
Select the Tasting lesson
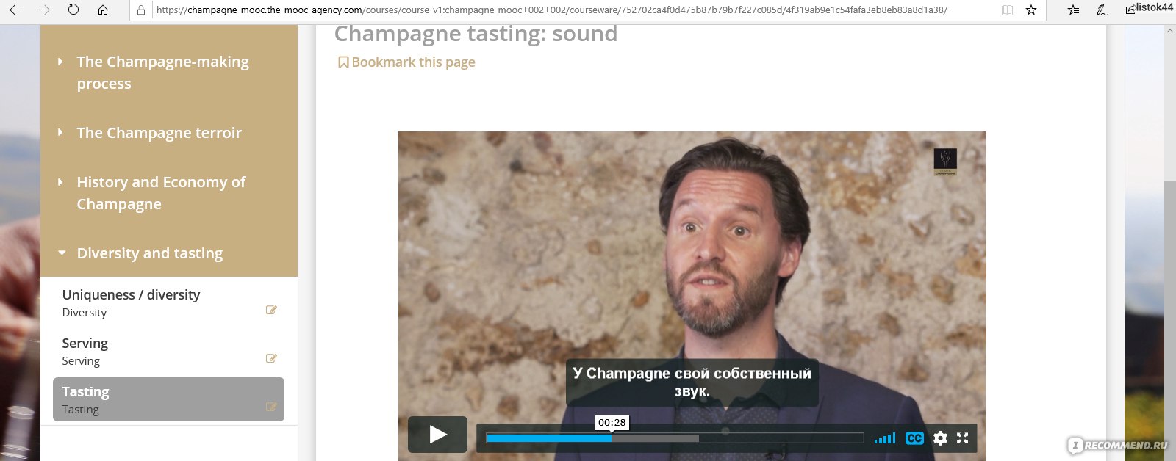169,399
